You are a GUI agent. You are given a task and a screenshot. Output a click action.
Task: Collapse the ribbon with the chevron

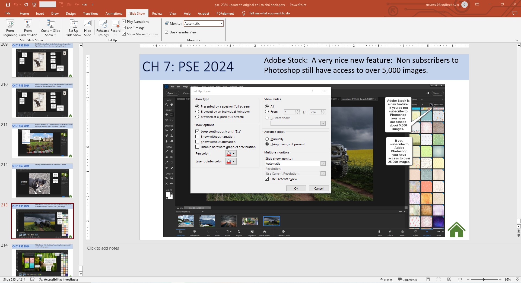(517, 40)
